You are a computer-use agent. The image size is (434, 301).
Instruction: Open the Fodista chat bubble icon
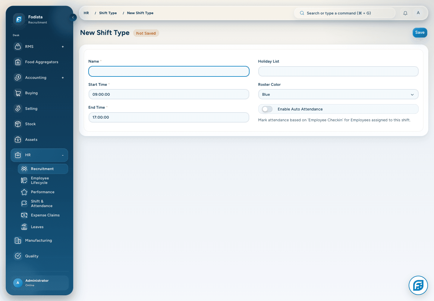pos(418,285)
